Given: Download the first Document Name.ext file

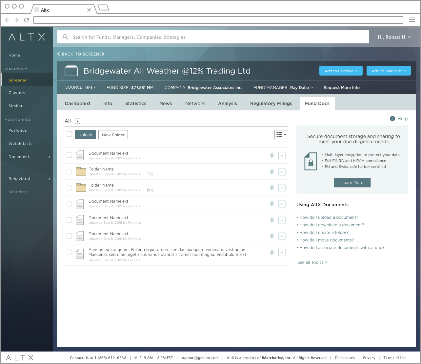Looking at the screenshot, I should click(x=272, y=155).
